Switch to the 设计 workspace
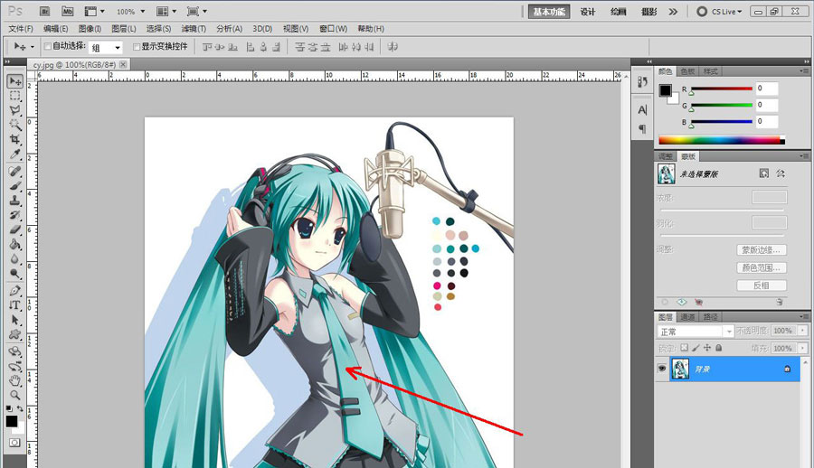 pyautogui.click(x=588, y=12)
